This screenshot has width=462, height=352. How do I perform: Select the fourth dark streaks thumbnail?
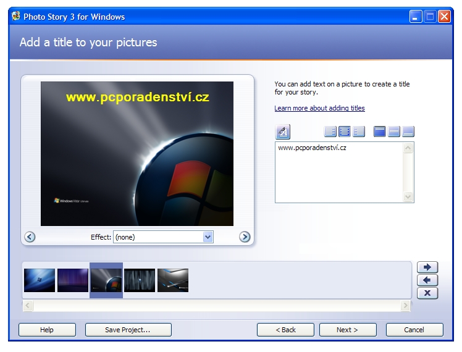pyautogui.click(x=140, y=280)
